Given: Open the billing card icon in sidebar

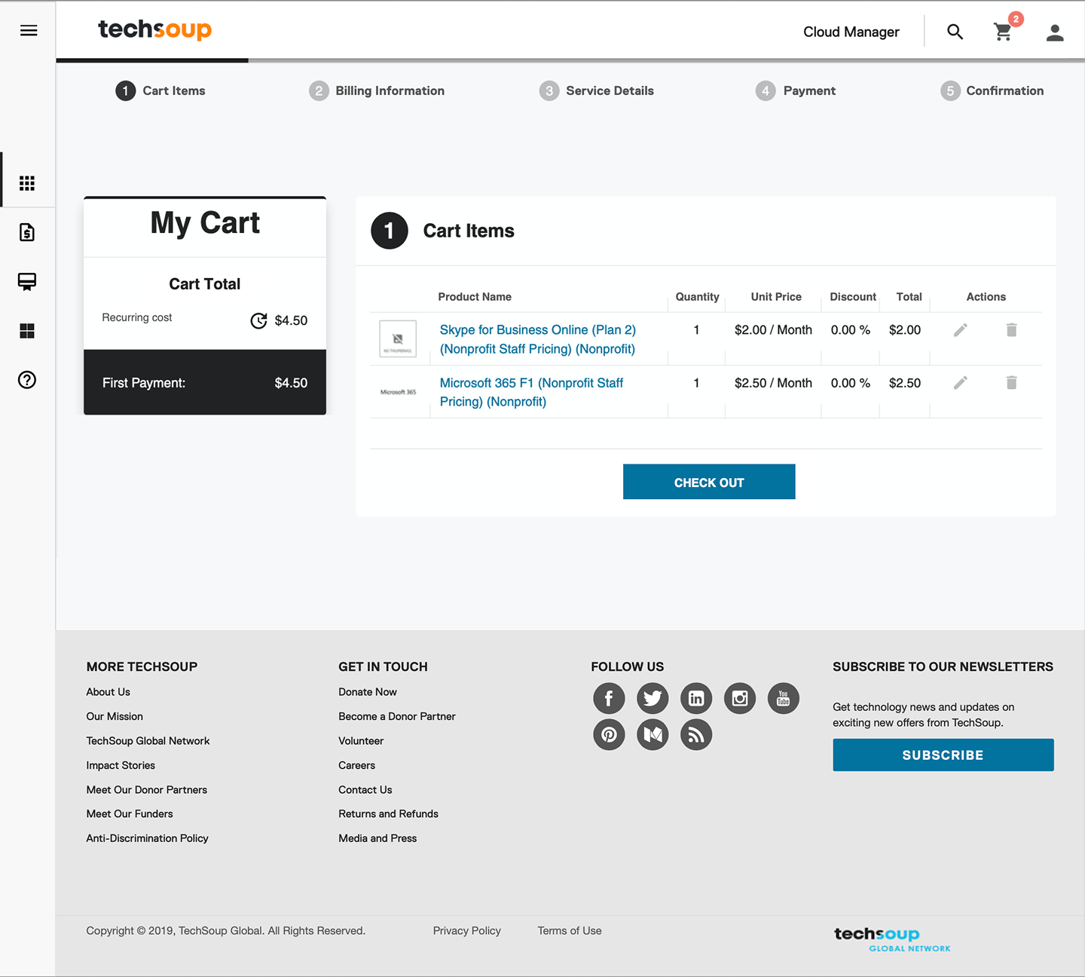Looking at the screenshot, I should 27,282.
